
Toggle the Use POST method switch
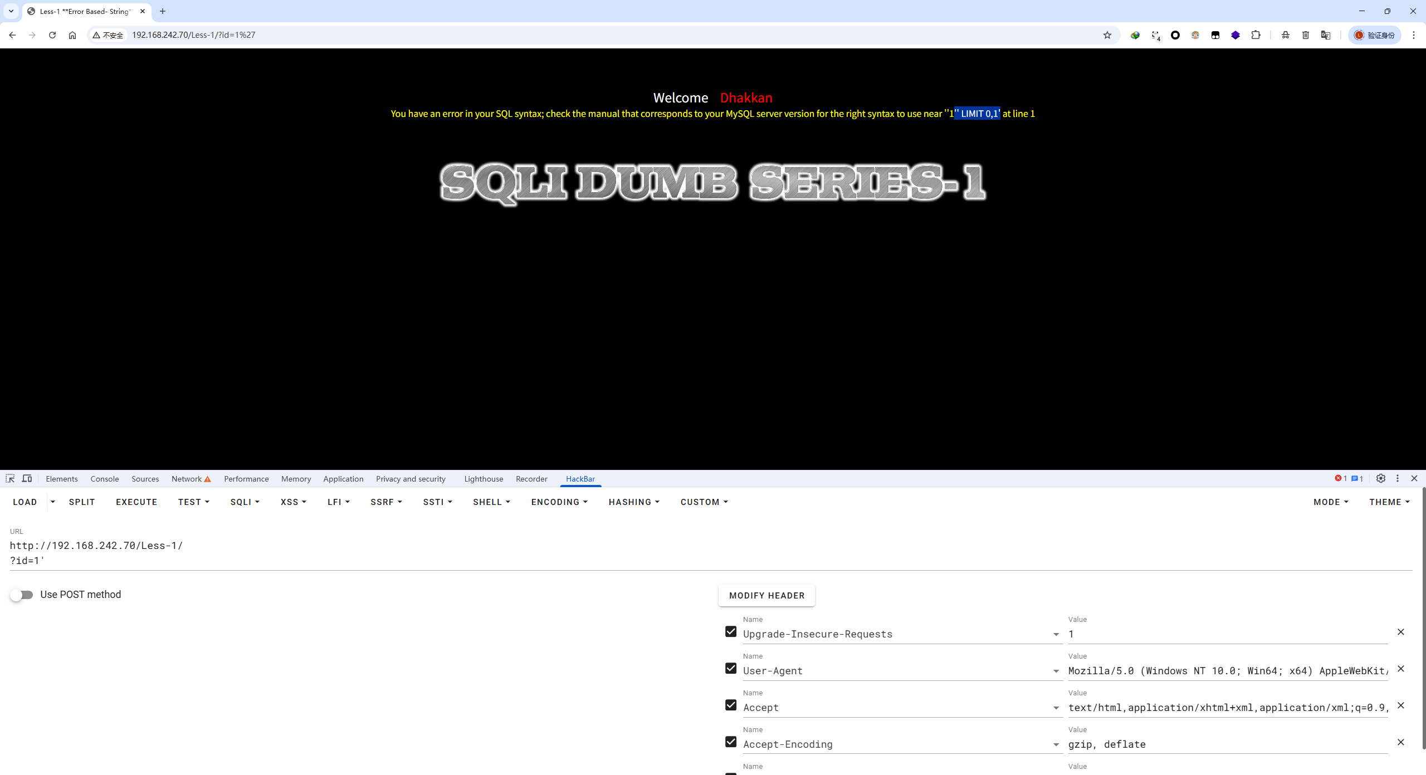tap(22, 595)
